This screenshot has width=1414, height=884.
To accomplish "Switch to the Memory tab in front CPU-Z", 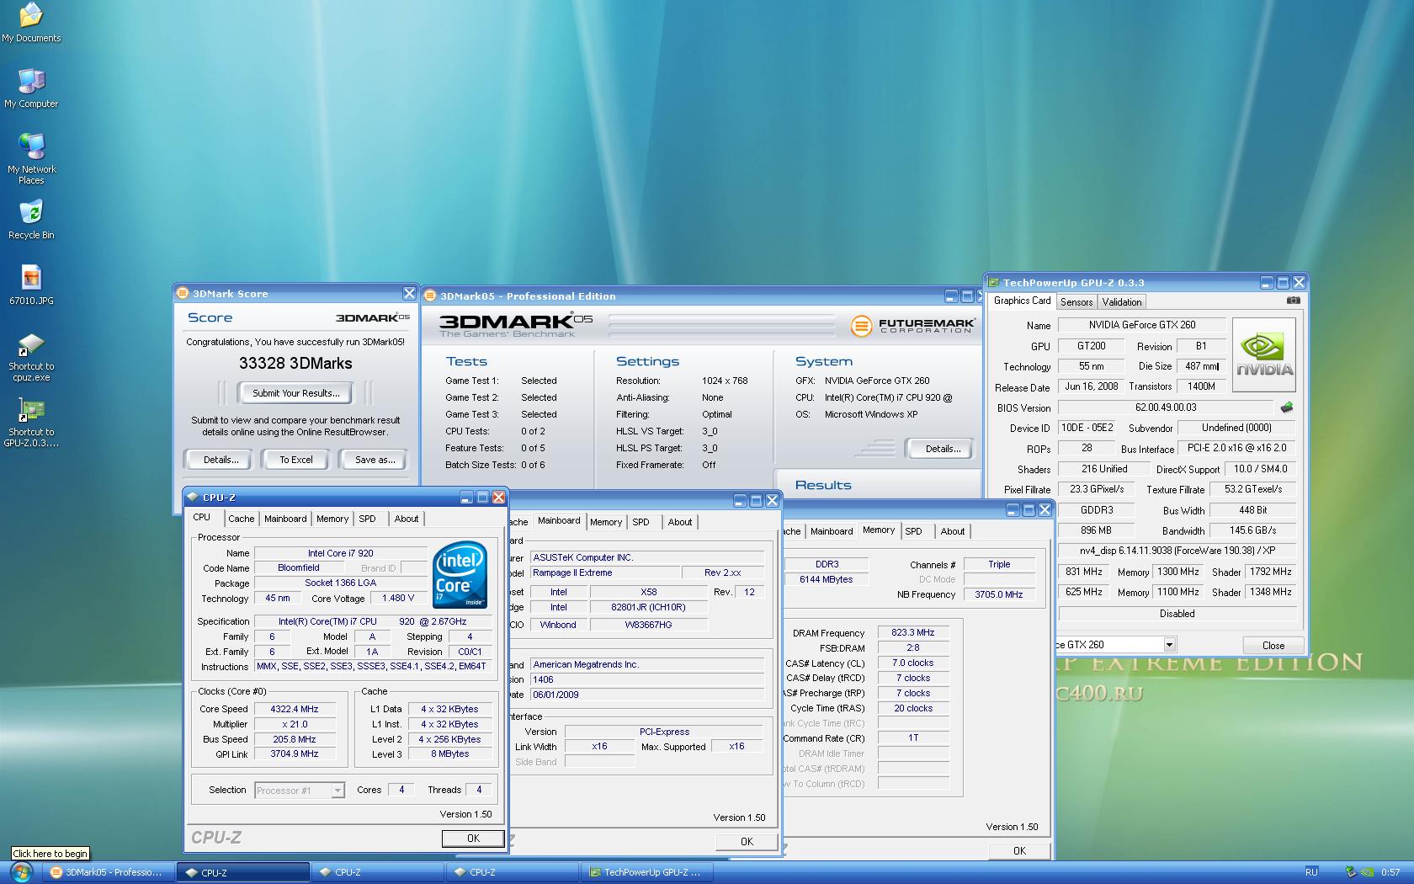I will click(332, 519).
